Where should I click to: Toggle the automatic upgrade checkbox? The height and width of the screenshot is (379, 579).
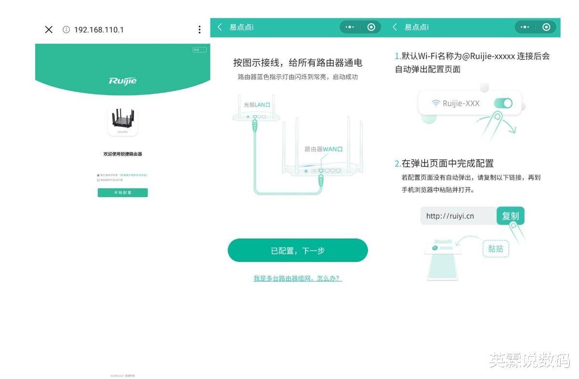click(x=98, y=180)
